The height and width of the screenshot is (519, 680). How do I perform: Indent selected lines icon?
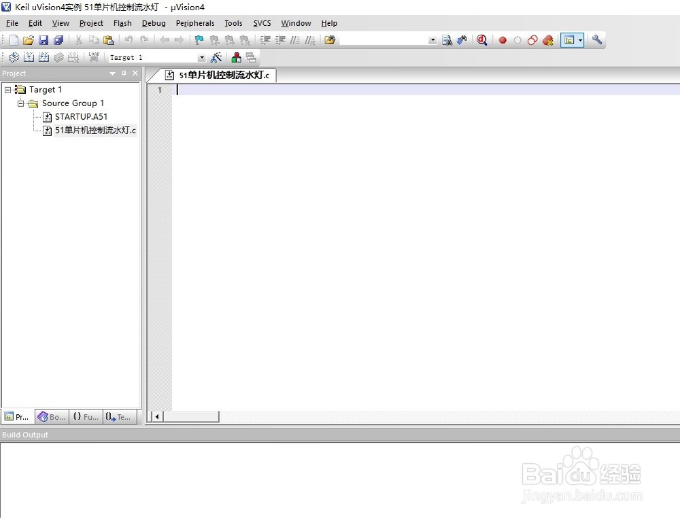click(x=265, y=40)
